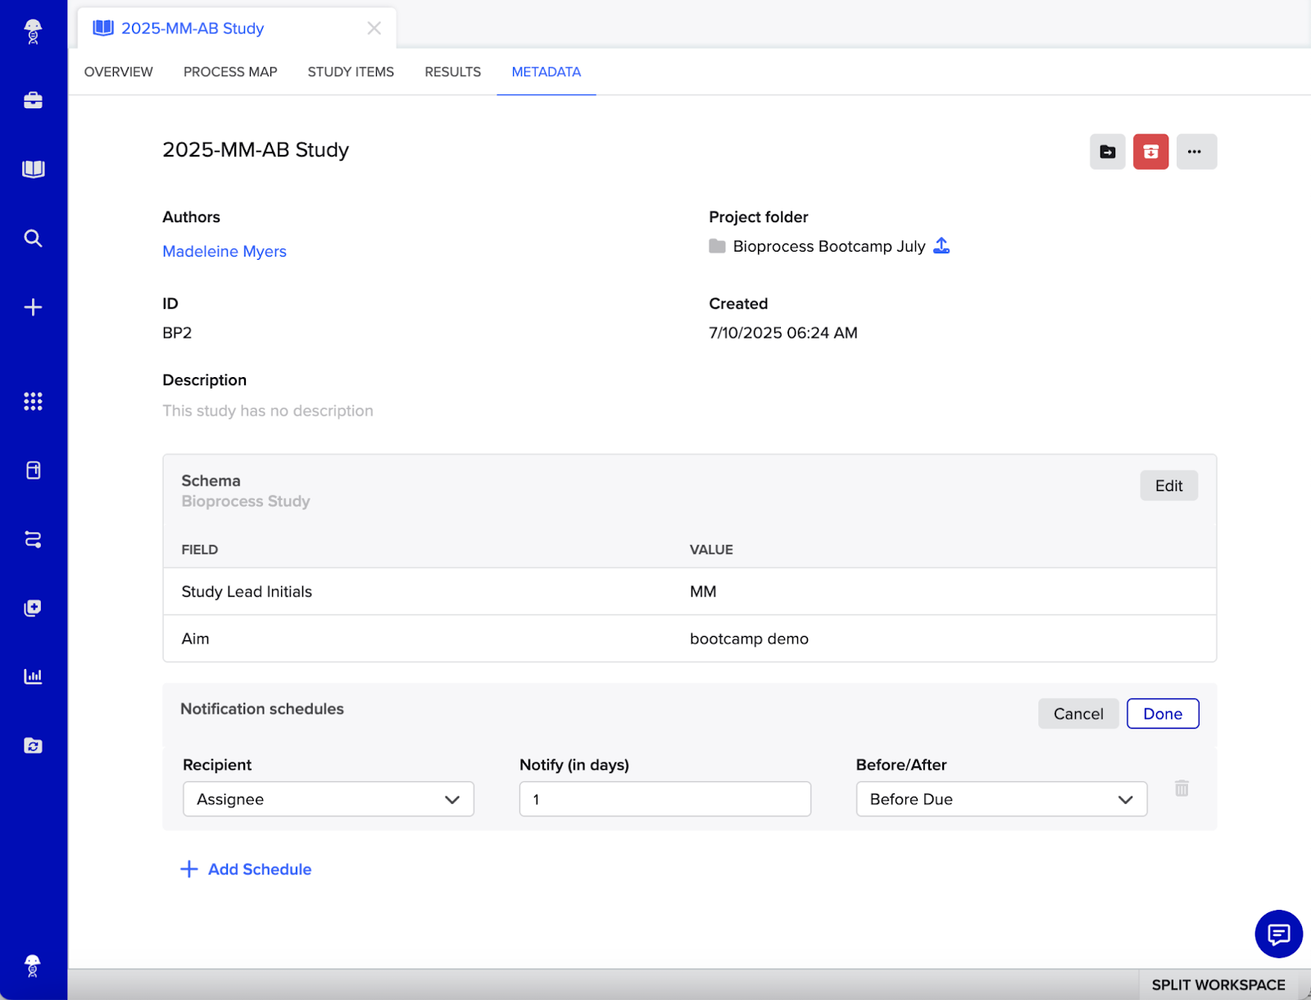The image size is (1311, 1000).
Task: Open the chat support bubble icon
Action: pos(1278,934)
